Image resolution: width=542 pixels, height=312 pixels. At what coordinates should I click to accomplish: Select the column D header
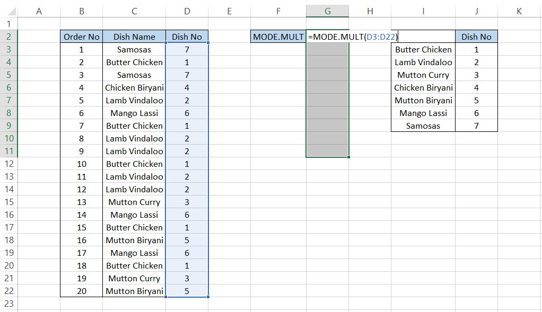point(187,11)
